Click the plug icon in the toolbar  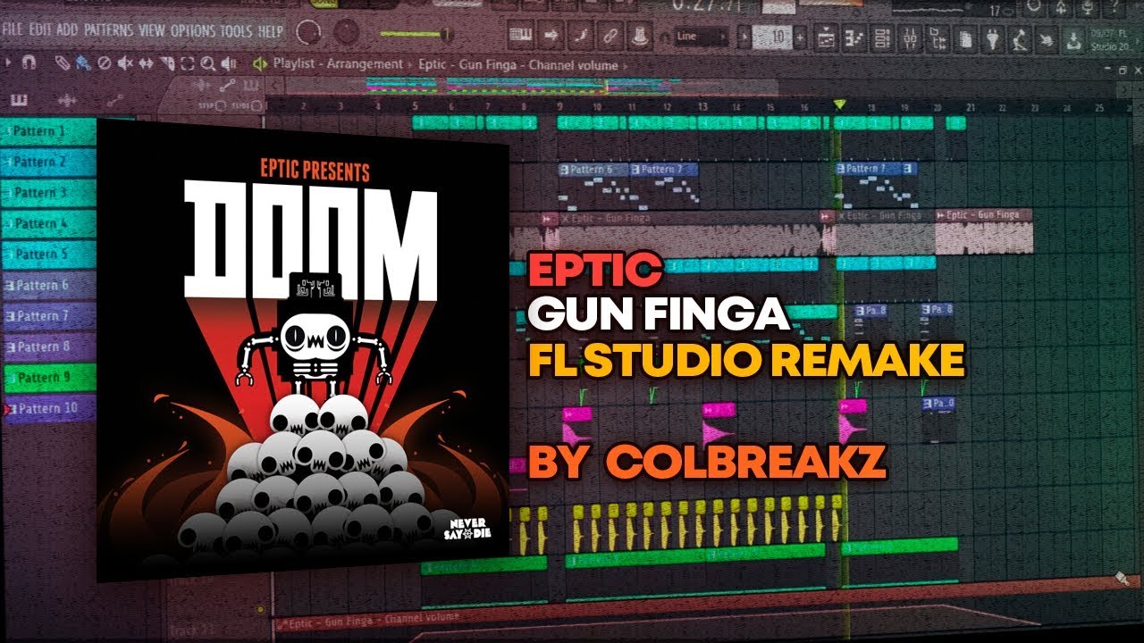(992, 38)
